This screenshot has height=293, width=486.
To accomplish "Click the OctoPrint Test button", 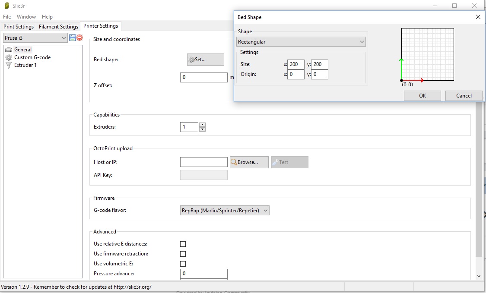I will tap(290, 162).
